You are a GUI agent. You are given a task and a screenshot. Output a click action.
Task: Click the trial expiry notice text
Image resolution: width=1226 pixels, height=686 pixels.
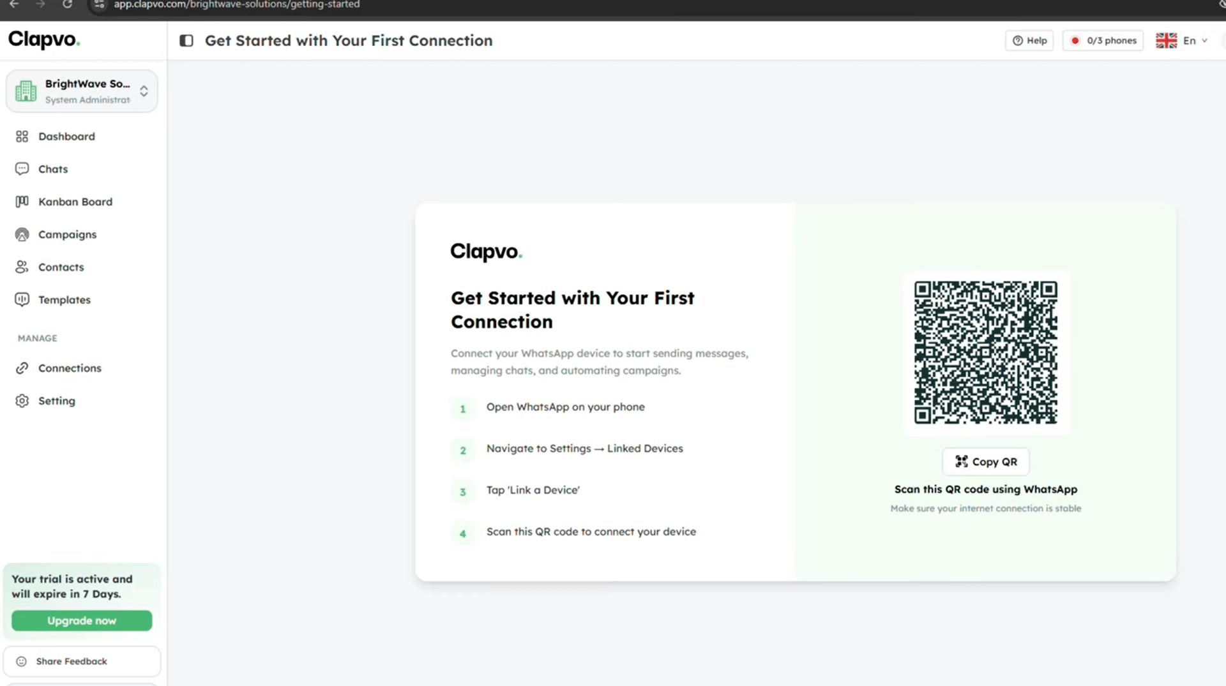point(72,586)
